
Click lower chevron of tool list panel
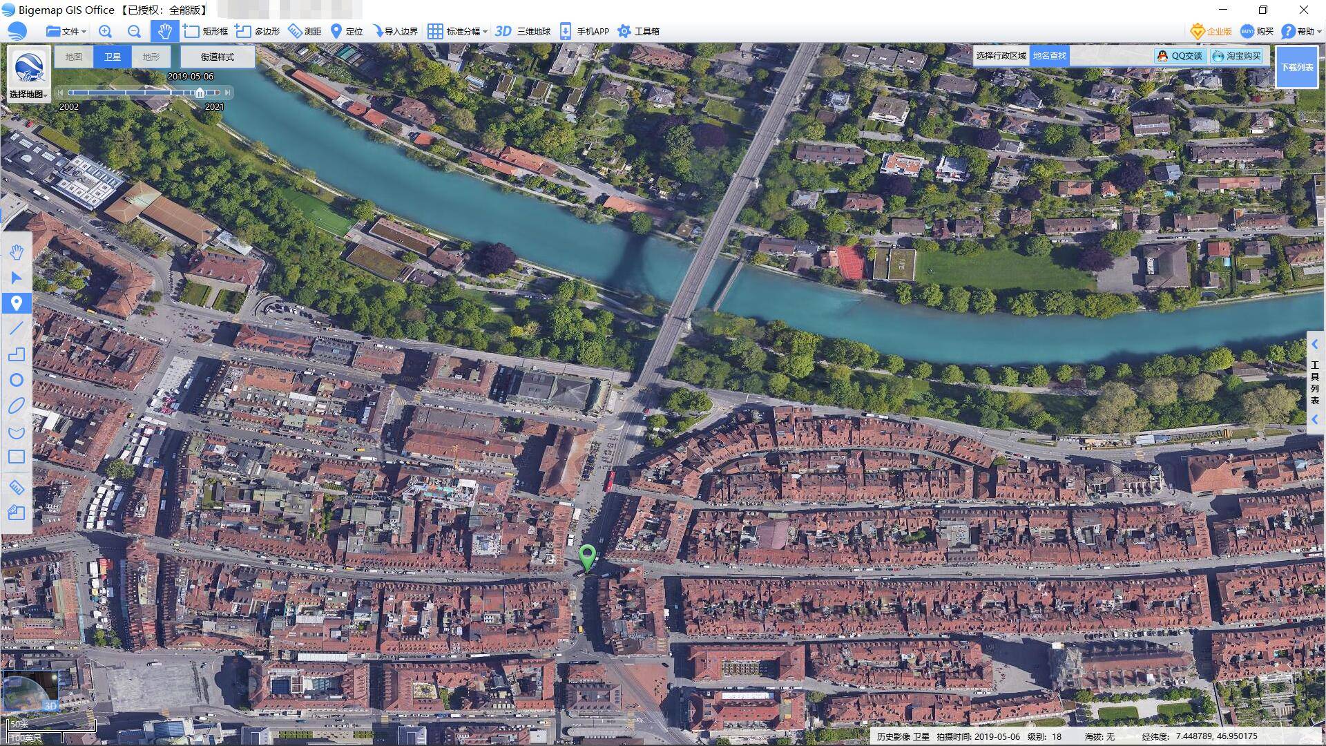tap(1315, 419)
